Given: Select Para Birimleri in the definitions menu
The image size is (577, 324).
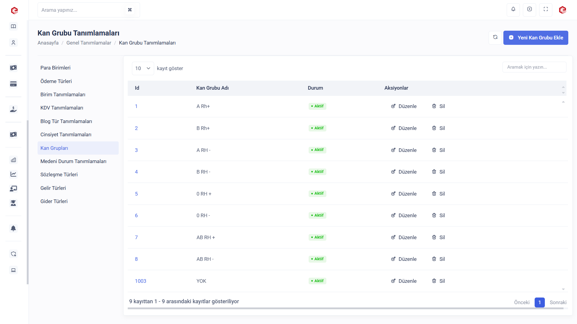Looking at the screenshot, I should pos(56,68).
